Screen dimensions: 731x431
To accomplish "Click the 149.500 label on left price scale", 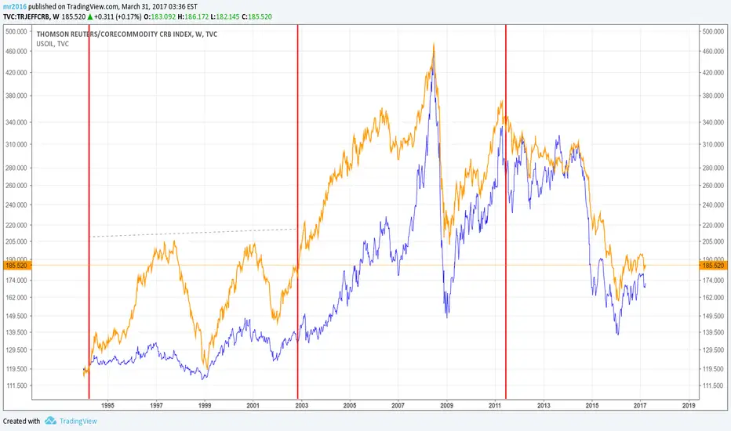I will (x=16, y=316).
